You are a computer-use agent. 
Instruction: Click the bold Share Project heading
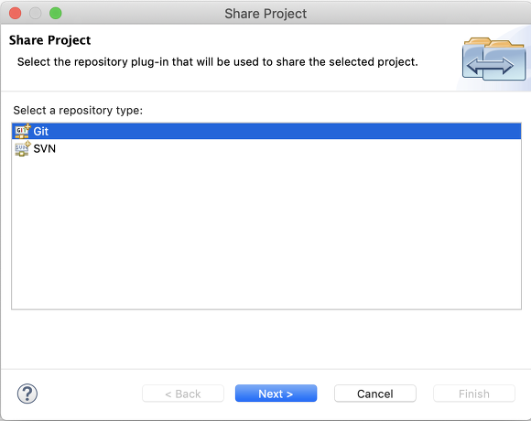point(49,40)
